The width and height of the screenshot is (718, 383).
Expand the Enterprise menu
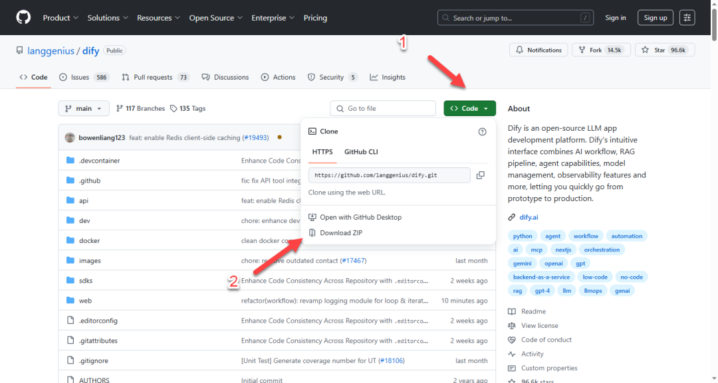tap(273, 18)
